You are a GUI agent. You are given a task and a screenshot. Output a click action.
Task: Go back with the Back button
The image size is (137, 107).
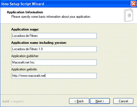pyautogui.click(x=79, y=101)
